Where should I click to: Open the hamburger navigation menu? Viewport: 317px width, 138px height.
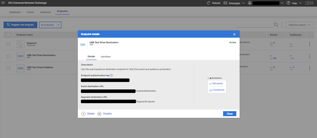tap(3, 3)
